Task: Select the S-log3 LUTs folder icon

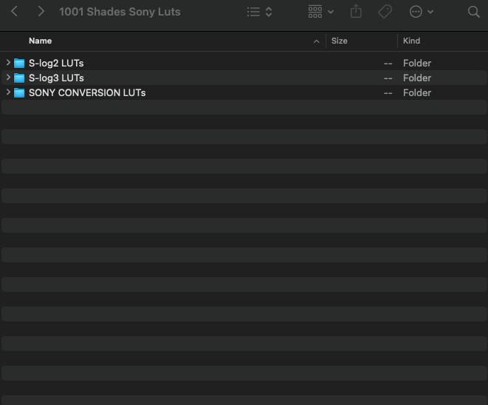Action: [x=19, y=78]
